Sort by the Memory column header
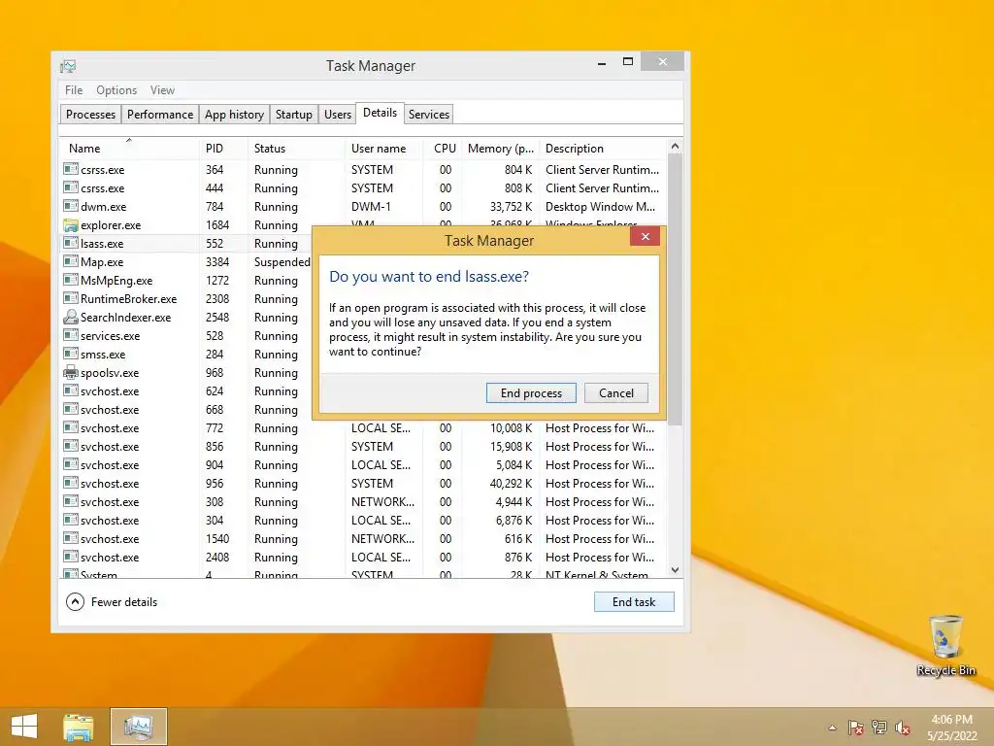This screenshot has width=994, height=746. click(x=501, y=149)
